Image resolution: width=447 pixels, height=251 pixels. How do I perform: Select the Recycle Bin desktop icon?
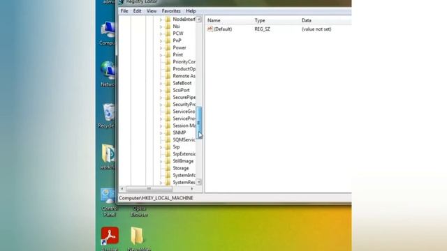(x=108, y=113)
